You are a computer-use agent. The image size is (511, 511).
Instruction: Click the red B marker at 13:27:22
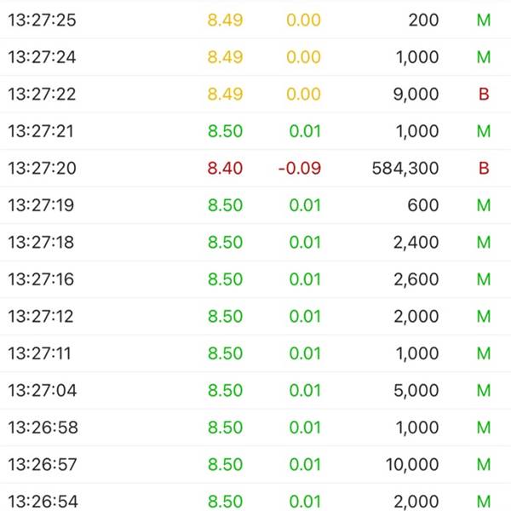[x=484, y=95]
